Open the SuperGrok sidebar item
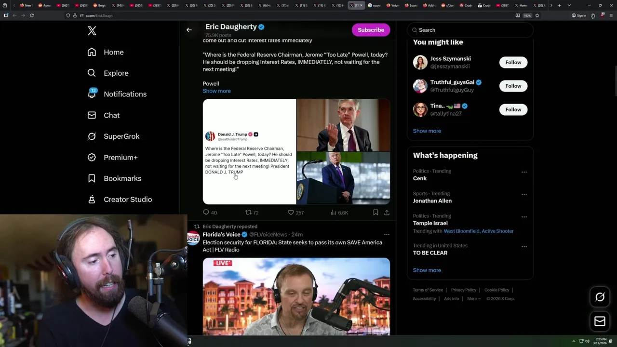The image size is (617, 347). click(113, 136)
